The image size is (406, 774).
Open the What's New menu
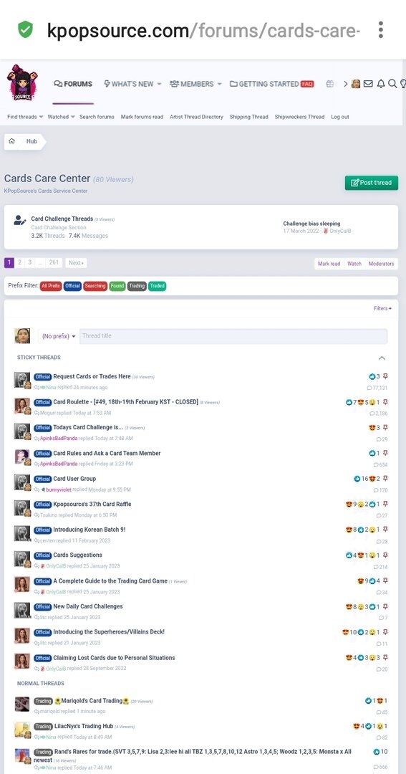[x=132, y=84]
